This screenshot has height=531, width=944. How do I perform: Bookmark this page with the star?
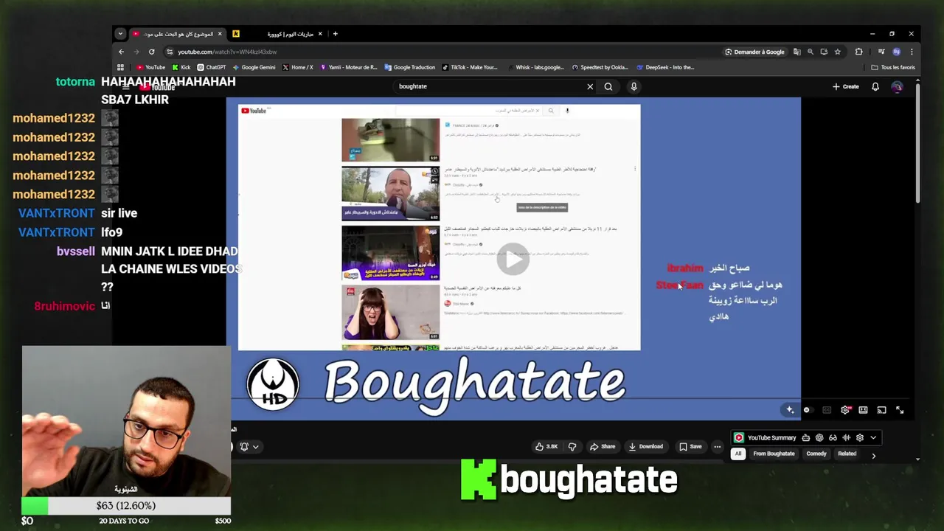pos(838,52)
